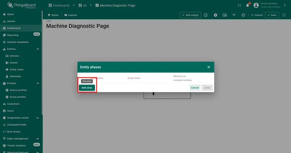Screen dimensions: 291x153
Task: Open Device profiles in sidebar
Action: coord(21,90)
